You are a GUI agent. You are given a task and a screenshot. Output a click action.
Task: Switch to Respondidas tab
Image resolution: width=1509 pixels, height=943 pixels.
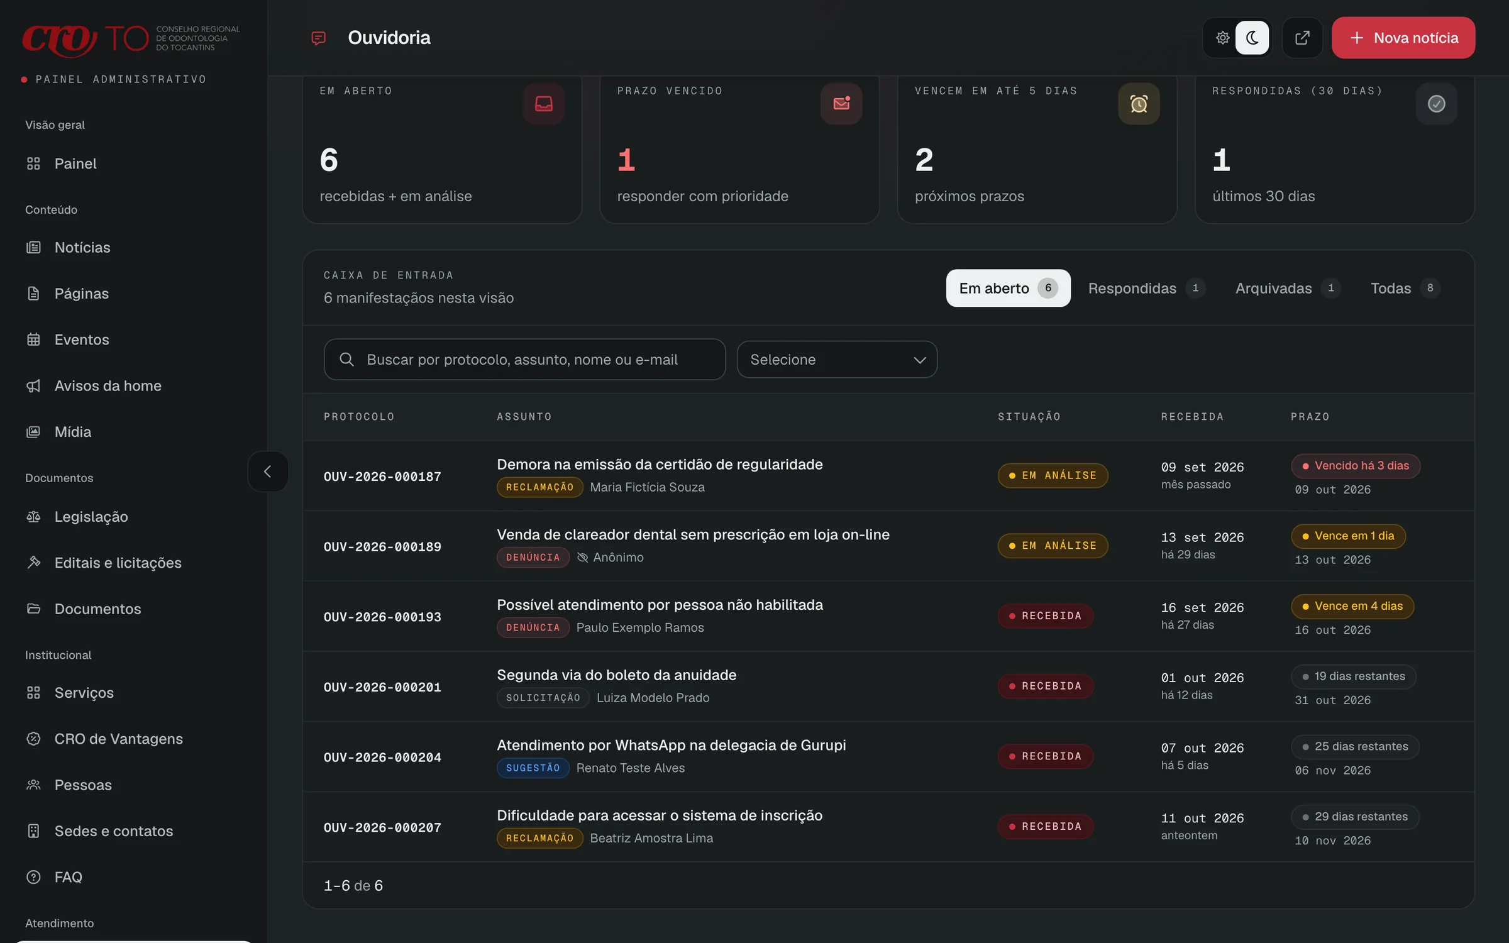(1146, 289)
